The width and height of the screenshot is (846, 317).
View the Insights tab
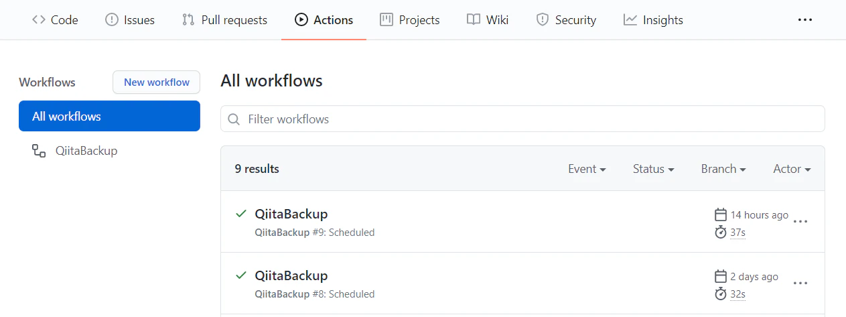click(653, 19)
